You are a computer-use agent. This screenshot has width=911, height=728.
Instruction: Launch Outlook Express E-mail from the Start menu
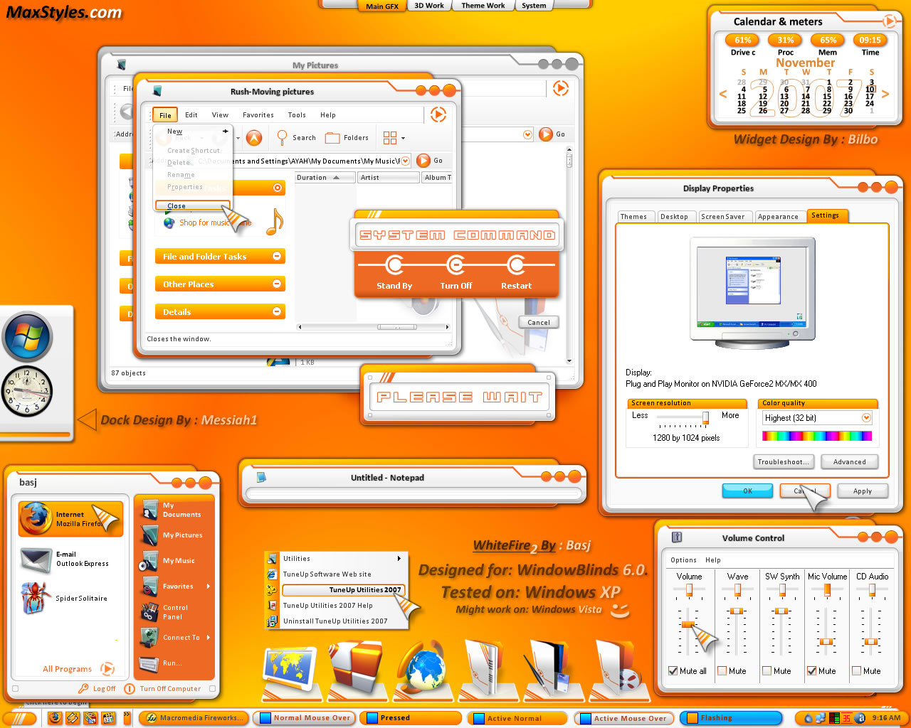(65, 559)
